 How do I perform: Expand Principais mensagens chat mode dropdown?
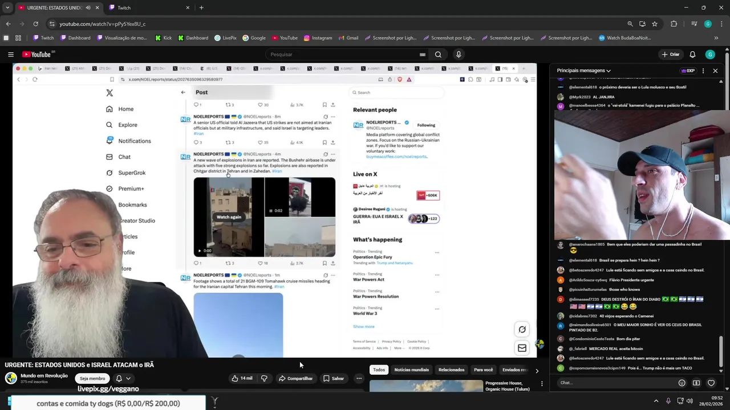coord(584,71)
